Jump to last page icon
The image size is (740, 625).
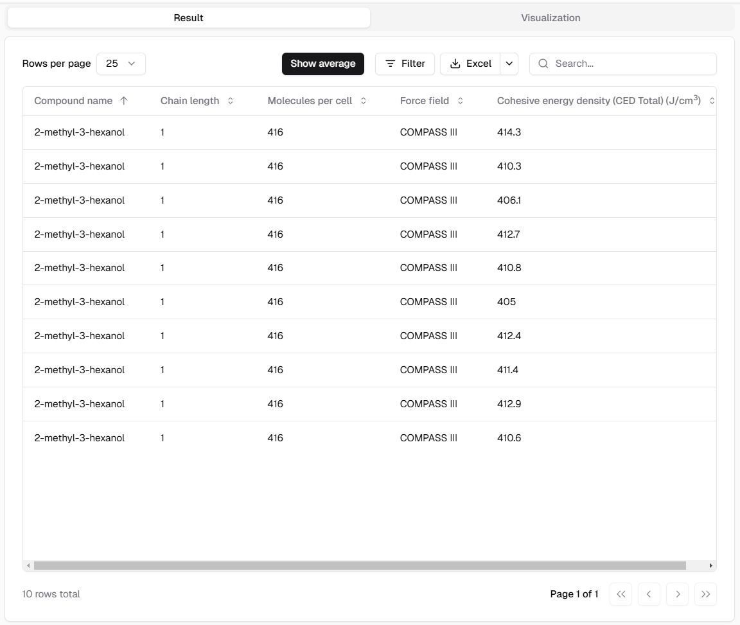point(705,594)
